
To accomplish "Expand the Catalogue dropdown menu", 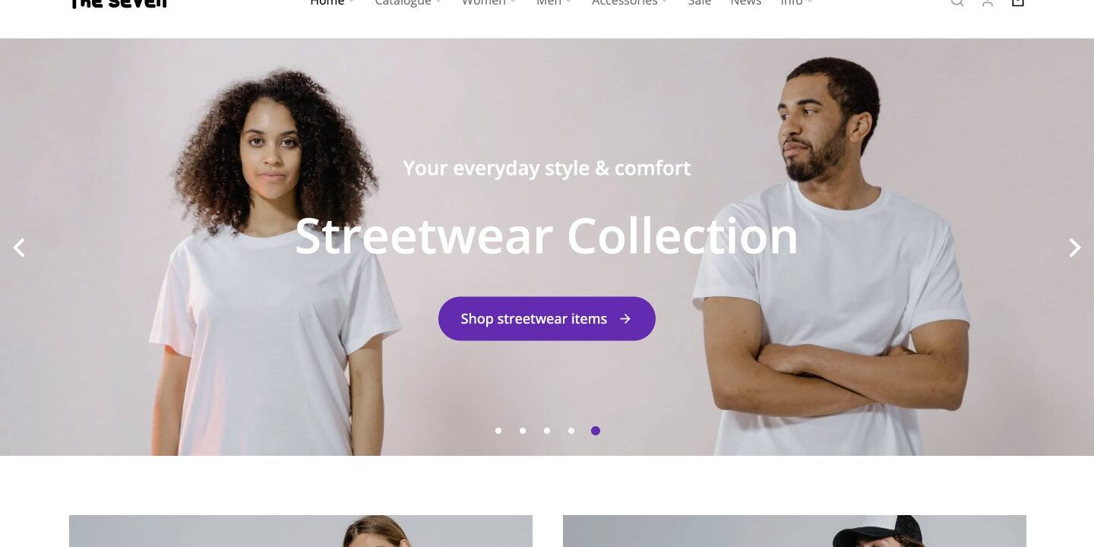I will (x=408, y=2).
